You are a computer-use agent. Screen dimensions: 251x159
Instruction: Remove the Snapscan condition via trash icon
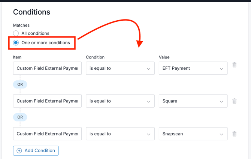click(x=235, y=133)
